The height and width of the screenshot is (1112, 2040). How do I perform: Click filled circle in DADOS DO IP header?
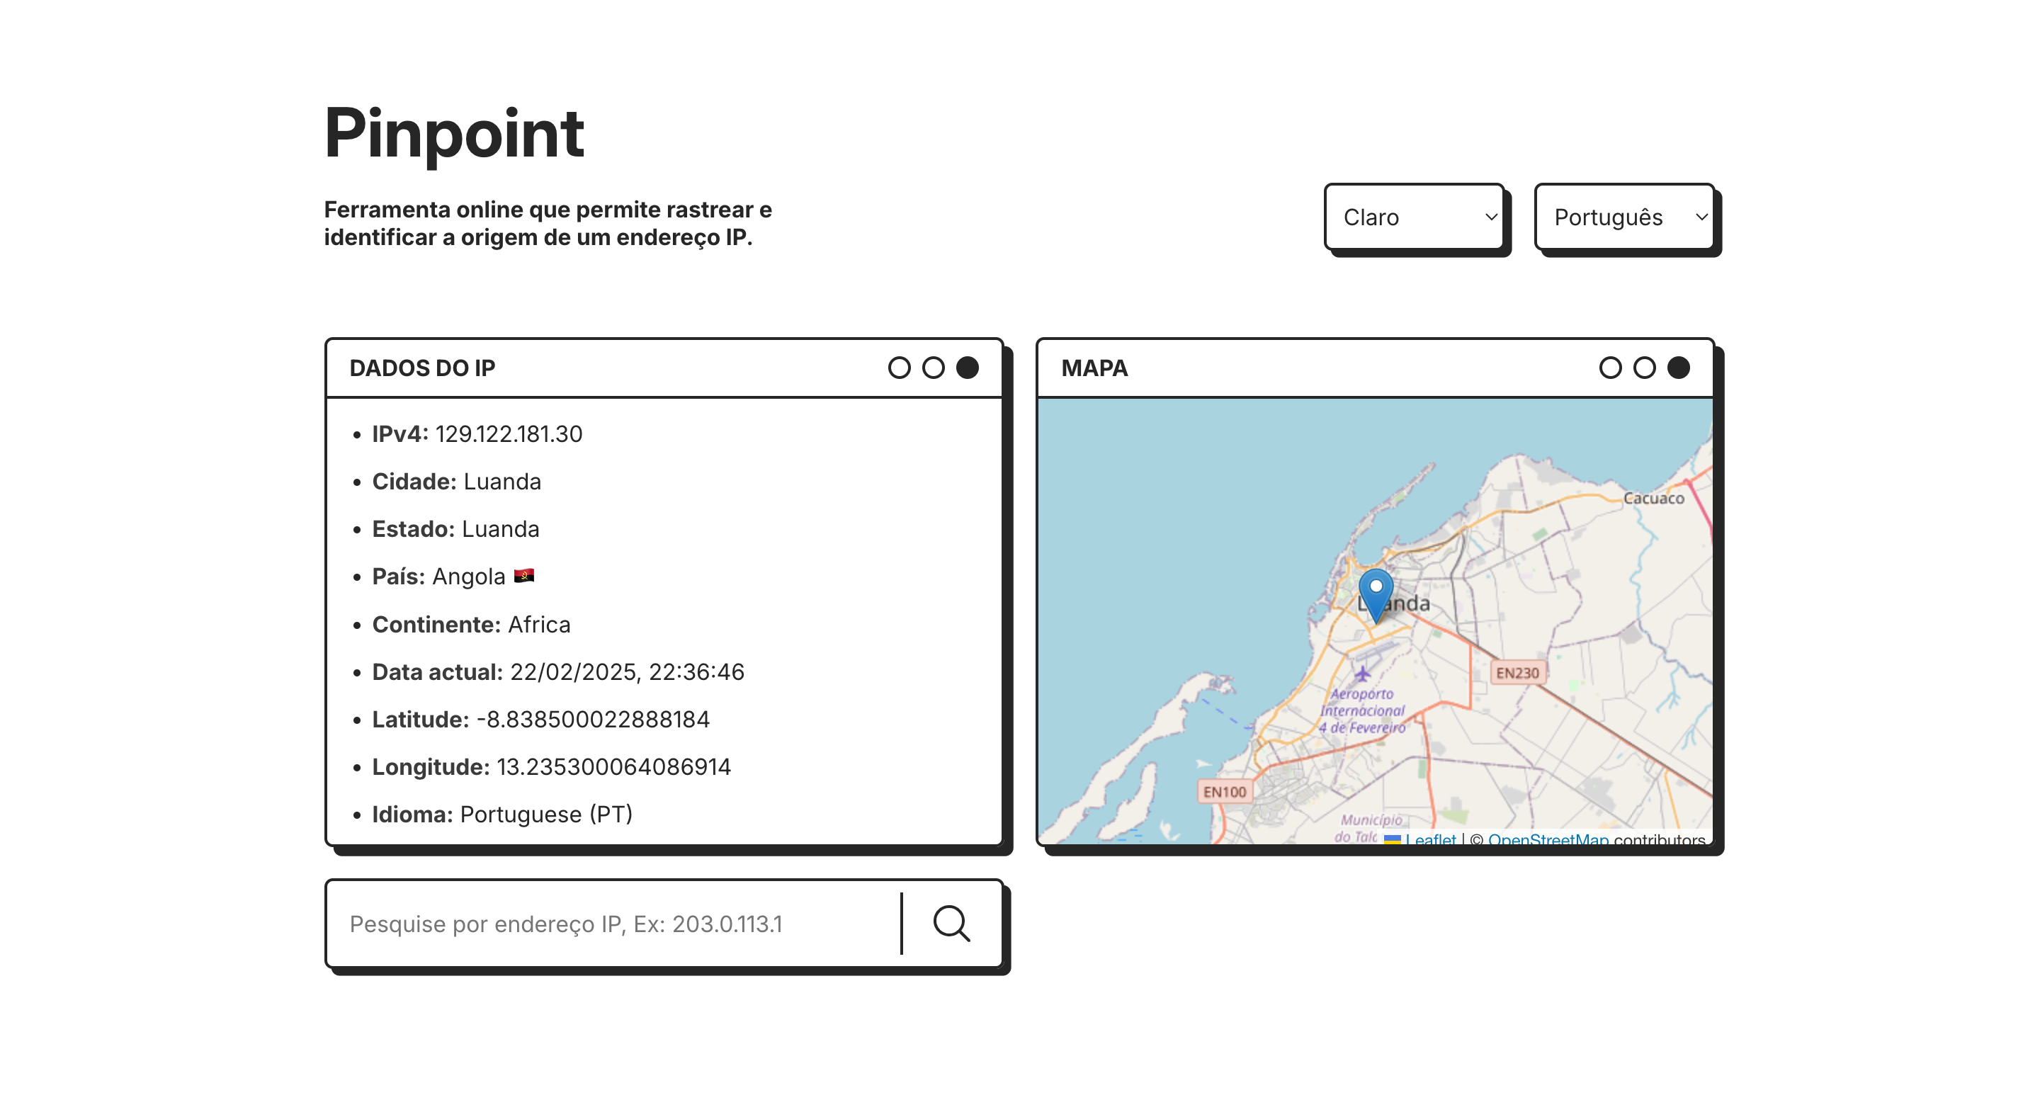pyautogui.click(x=967, y=368)
